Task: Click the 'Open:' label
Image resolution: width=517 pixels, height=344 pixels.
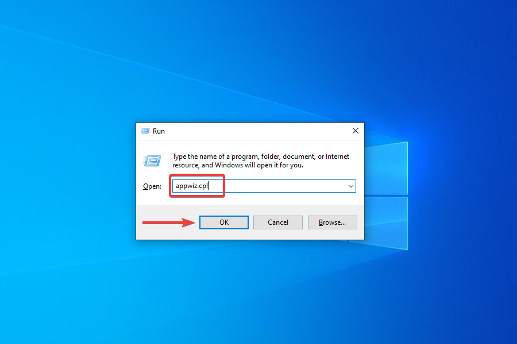Action: [152, 186]
